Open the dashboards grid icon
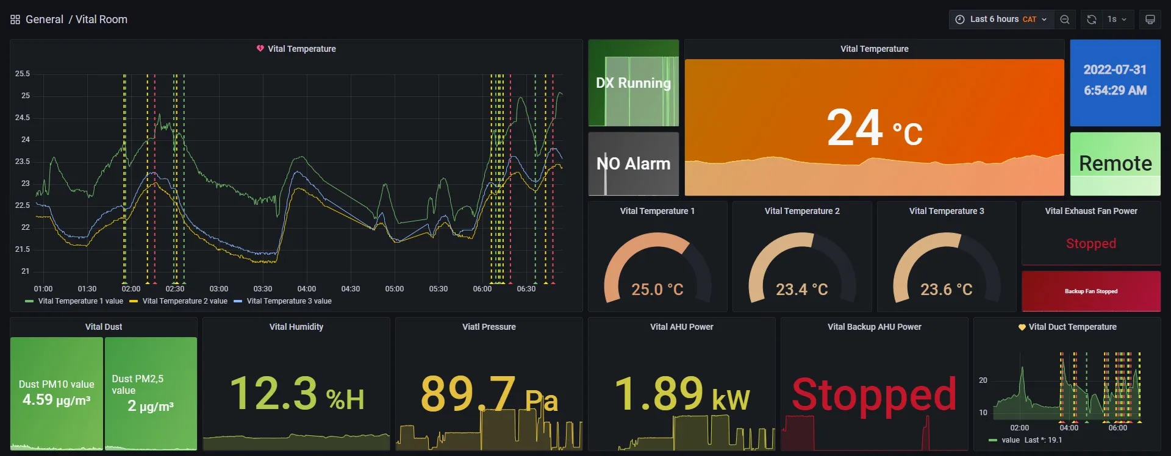Image resolution: width=1171 pixels, height=456 pixels. coord(15,20)
